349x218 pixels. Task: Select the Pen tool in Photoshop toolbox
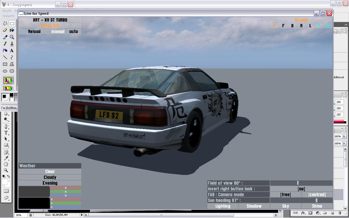coord(6,127)
